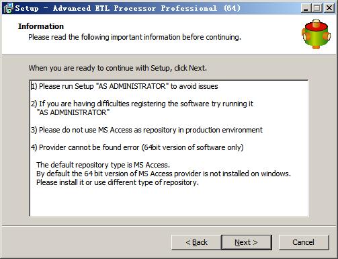Cancel the installation
Screen dimensions: 338x259
click(304, 242)
